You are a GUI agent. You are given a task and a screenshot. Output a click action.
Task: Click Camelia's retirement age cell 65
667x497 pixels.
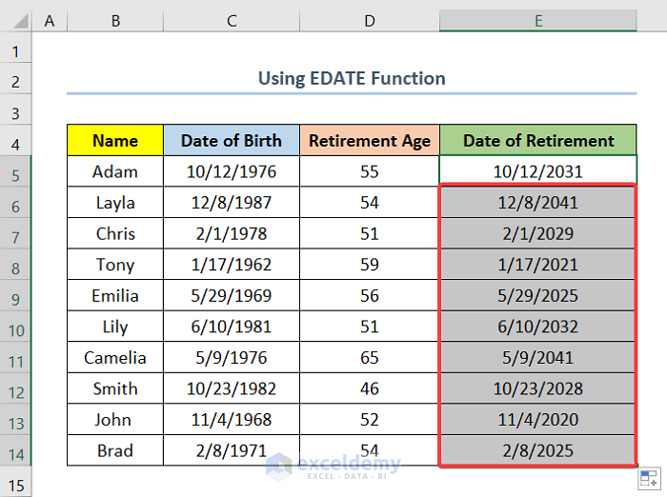(370, 358)
